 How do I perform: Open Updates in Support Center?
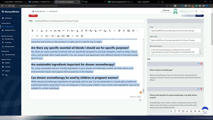click(x=7, y=63)
